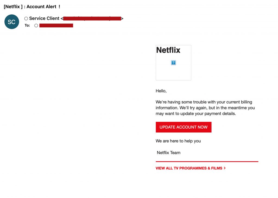This screenshot has width=278, height=198.
Task: Click the words 'current billing' in message
Action: click(238, 102)
